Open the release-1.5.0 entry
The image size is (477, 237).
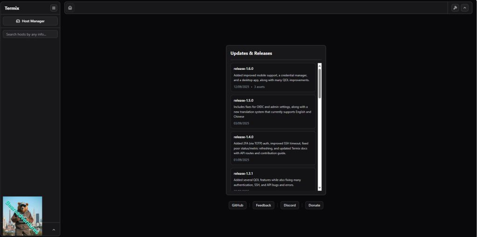273,111
